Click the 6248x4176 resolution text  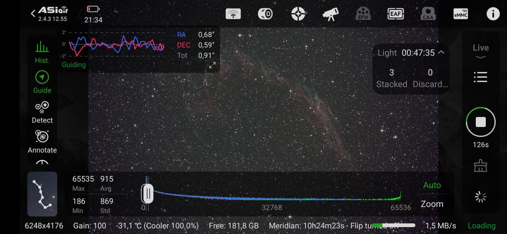[x=44, y=226]
